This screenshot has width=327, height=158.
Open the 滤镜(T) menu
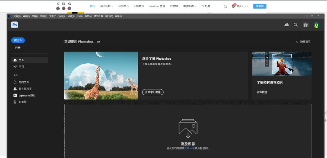click(x=71, y=16)
